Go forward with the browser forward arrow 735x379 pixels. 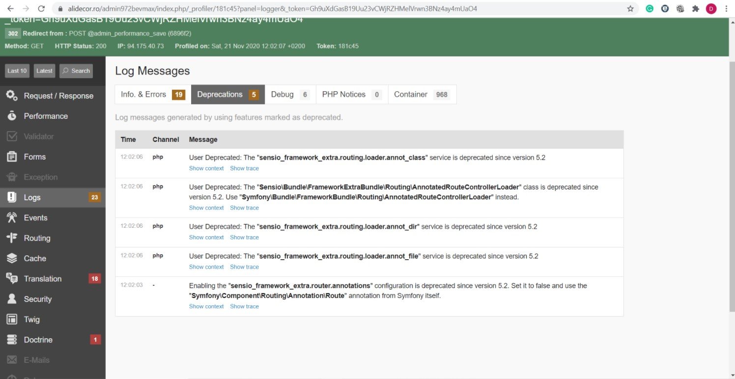point(26,8)
